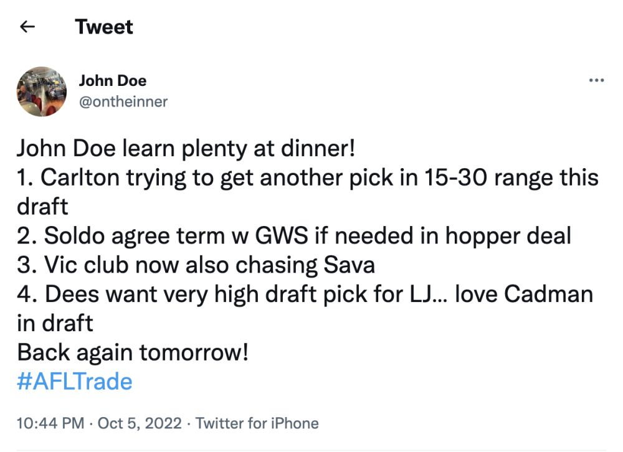Click the Soldo agree term w GWS line
Screen dimensions: 623x452
pyautogui.click(x=294, y=237)
